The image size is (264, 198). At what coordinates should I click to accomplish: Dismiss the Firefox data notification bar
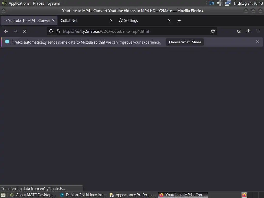(x=258, y=42)
